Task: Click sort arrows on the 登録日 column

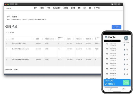Action: 43,39
